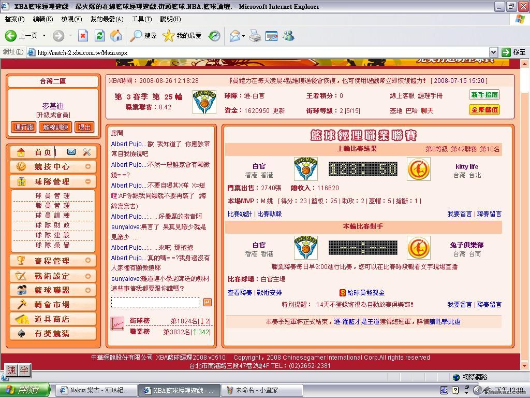The width and height of the screenshot is (530, 398).
Task: Click the SACRED logo in last round result
Action: click(305, 169)
